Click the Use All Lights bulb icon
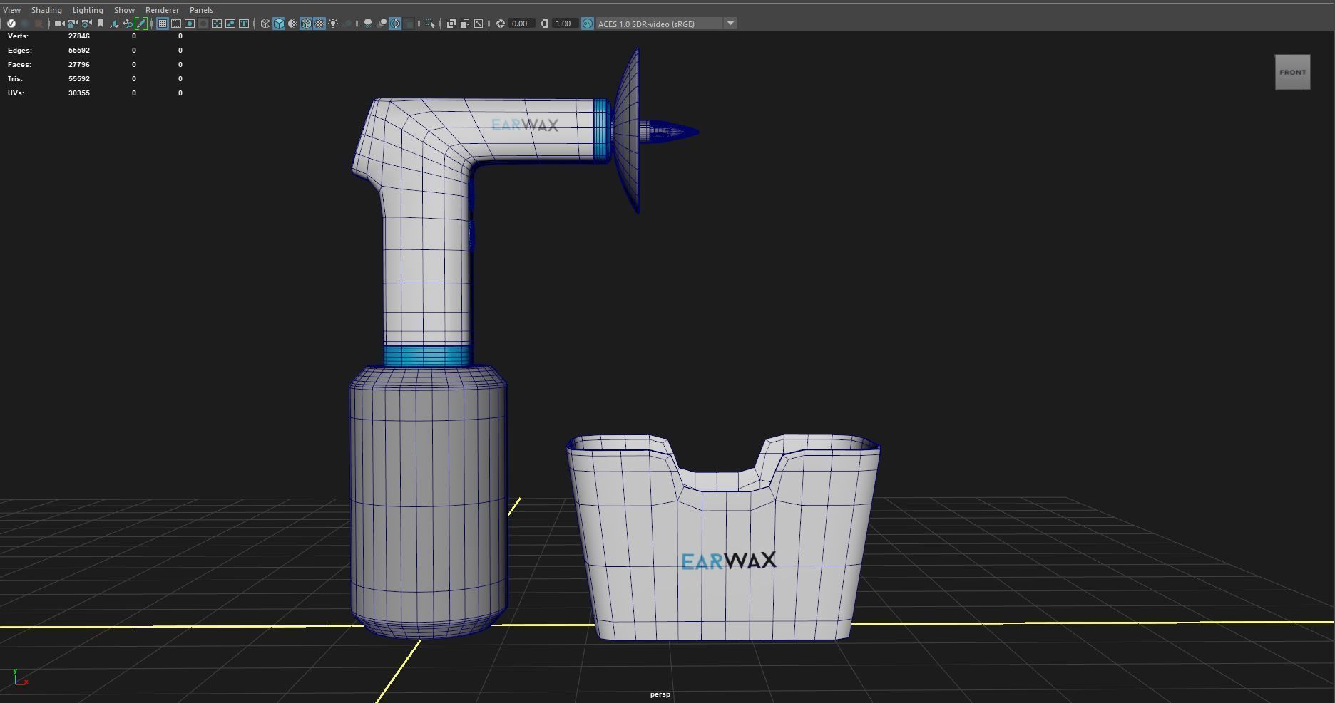The image size is (1335, 703). [x=333, y=24]
